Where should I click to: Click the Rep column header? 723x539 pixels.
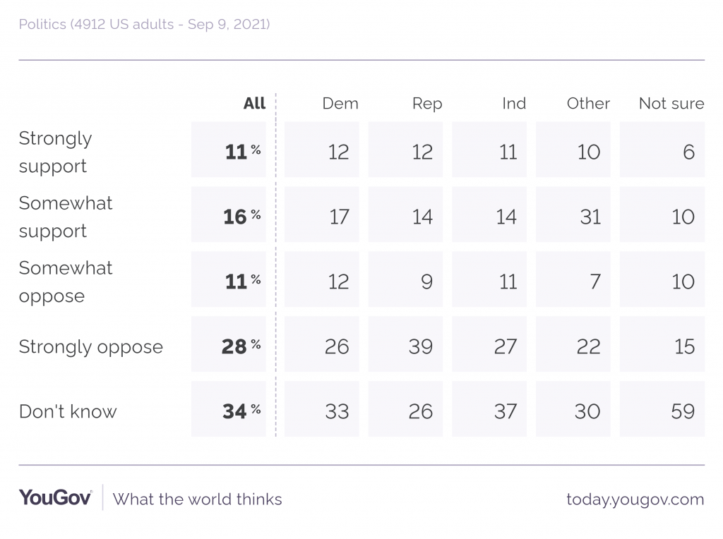(427, 104)
